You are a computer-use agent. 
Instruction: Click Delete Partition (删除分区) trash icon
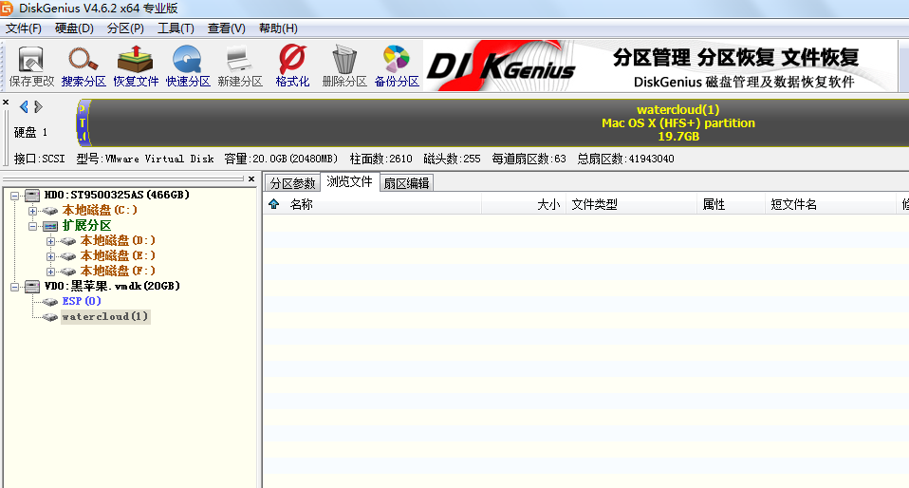(x=344, y=66)
